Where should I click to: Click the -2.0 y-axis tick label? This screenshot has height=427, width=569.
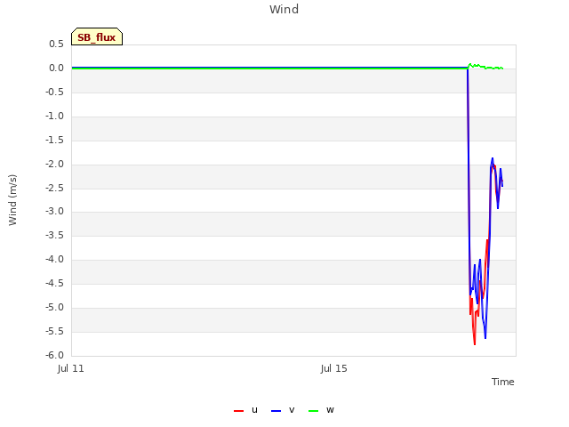click(54, 164)
